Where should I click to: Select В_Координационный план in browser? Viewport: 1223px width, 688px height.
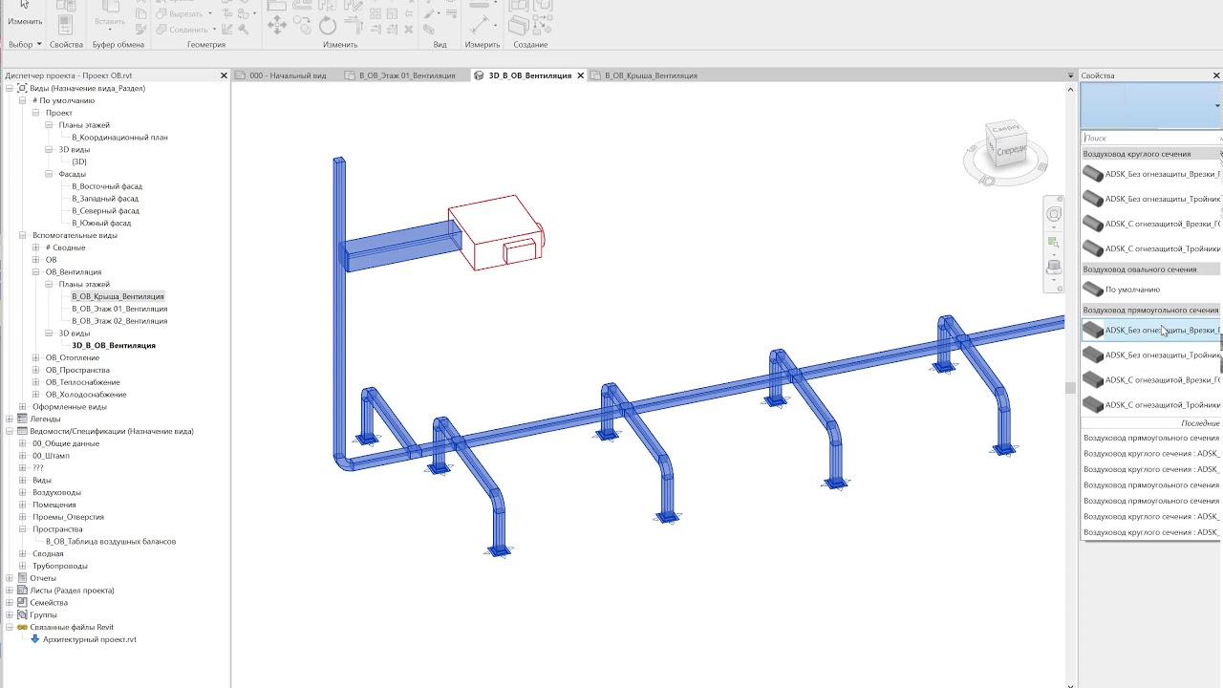click(x=119, y=138)
